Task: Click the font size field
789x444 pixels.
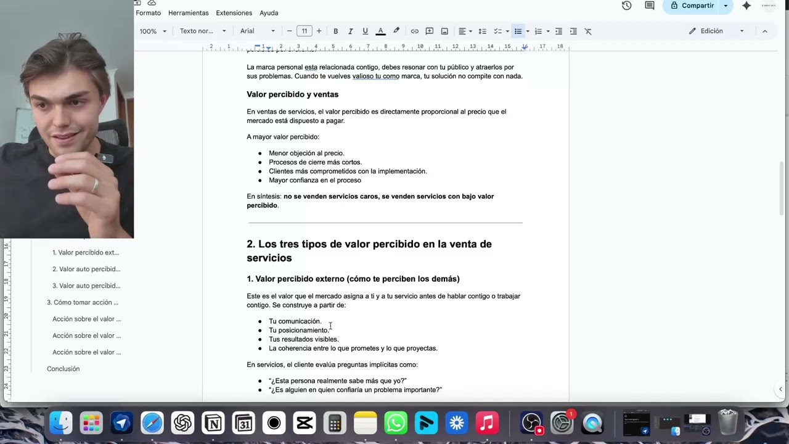Action: 304,31
